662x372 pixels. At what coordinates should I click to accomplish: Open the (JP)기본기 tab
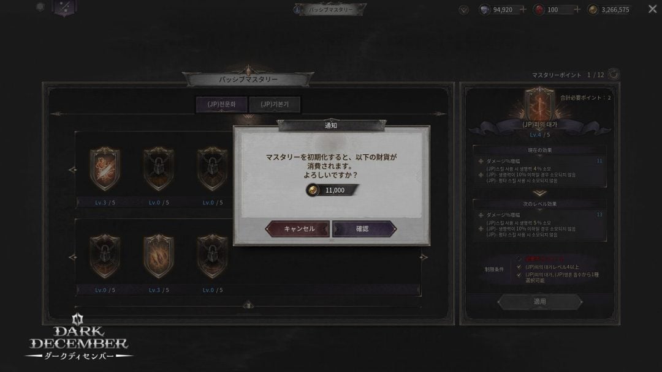pos(275,104)
